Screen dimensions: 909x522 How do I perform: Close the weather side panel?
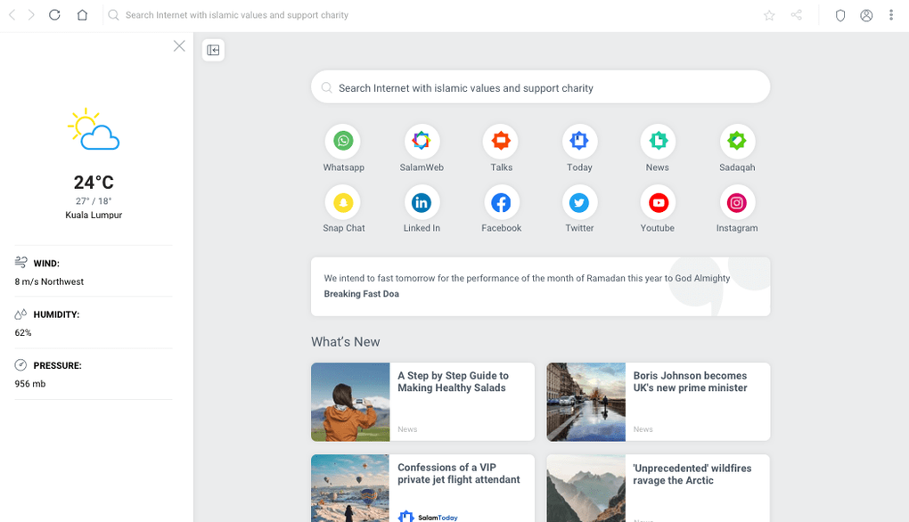[x=179, y=45]
